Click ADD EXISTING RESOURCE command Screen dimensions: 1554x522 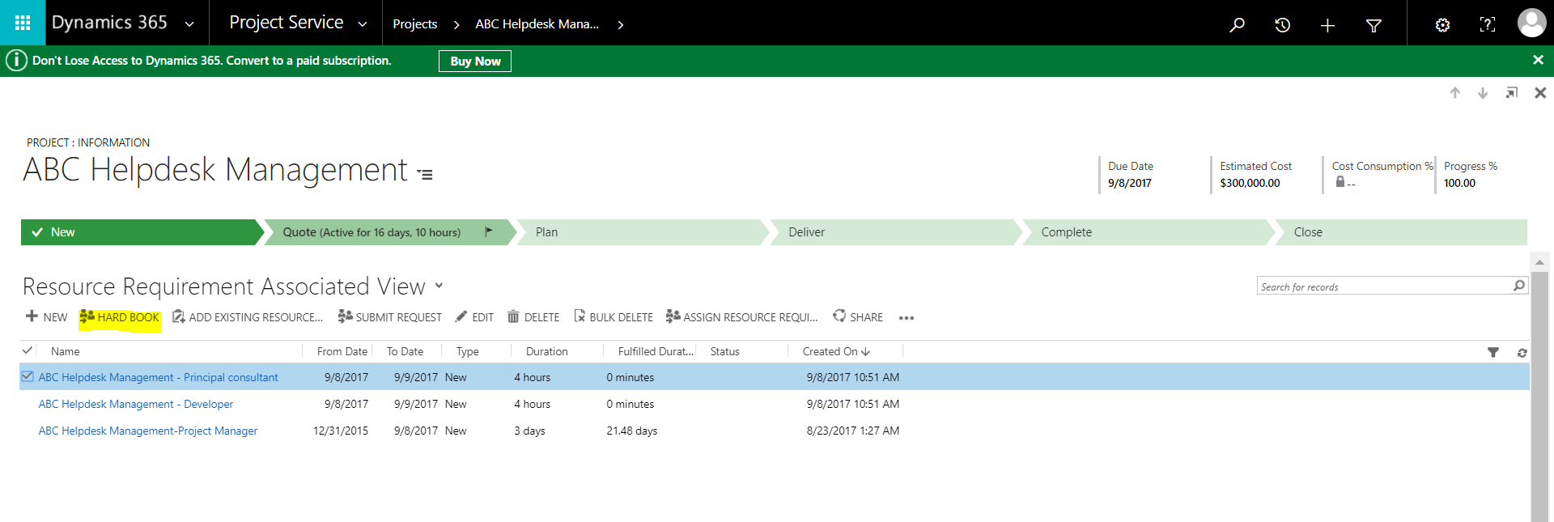click(248, 317)
